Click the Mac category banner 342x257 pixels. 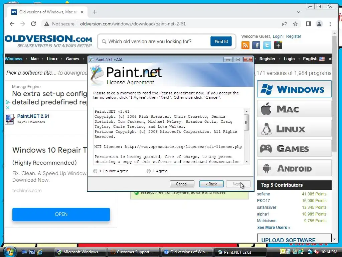[294, 109]
